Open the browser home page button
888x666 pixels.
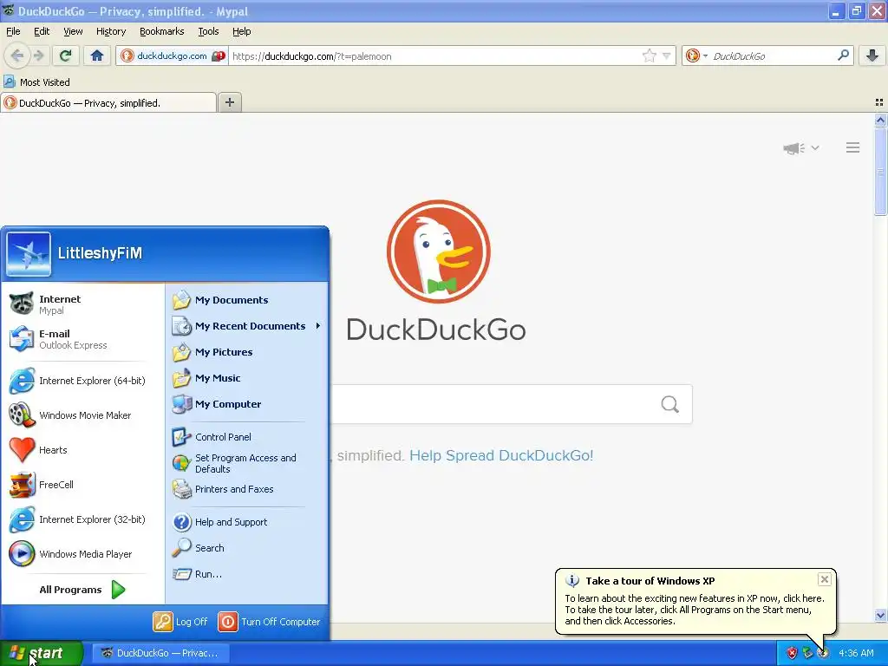point(97,55)
